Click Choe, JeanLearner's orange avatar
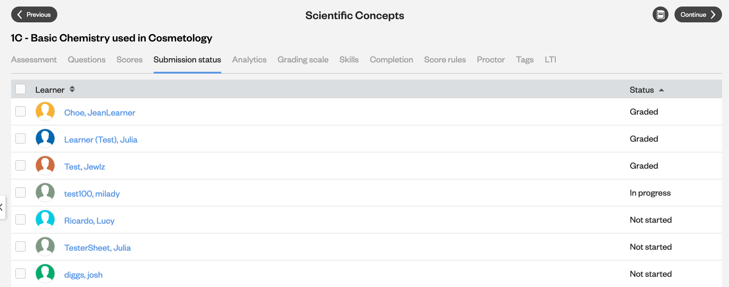729x287 pixels. coord(45,112)
